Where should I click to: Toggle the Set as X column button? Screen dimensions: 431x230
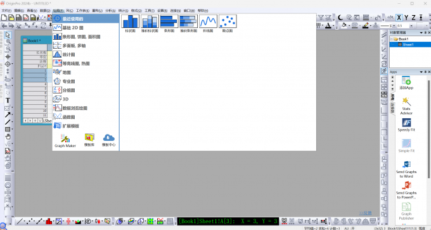point(399,18)
